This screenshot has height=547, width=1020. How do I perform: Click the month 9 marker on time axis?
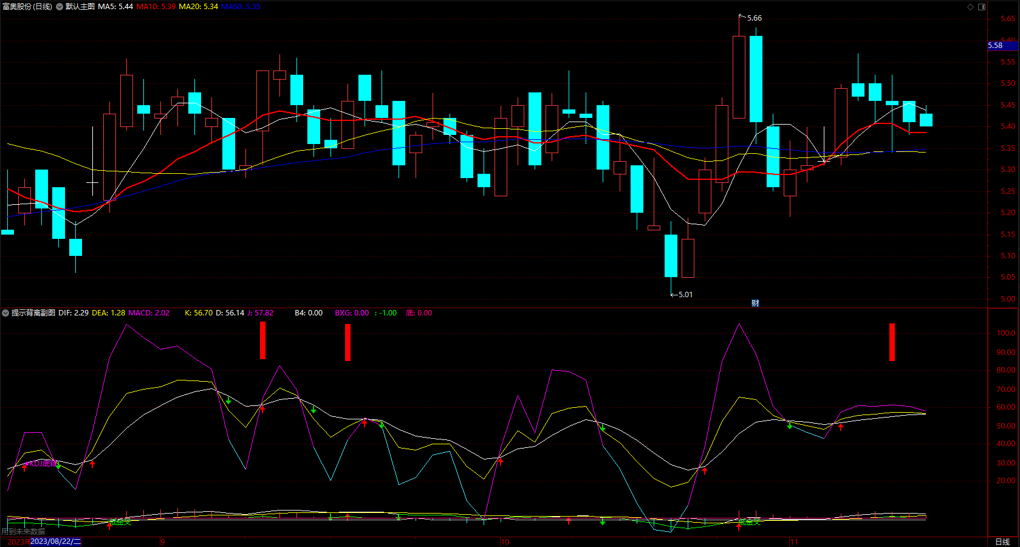point(163,542)
